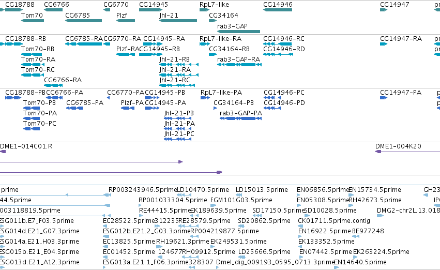
Task: Open protein Tom70-PC
Action: (32, 129)
